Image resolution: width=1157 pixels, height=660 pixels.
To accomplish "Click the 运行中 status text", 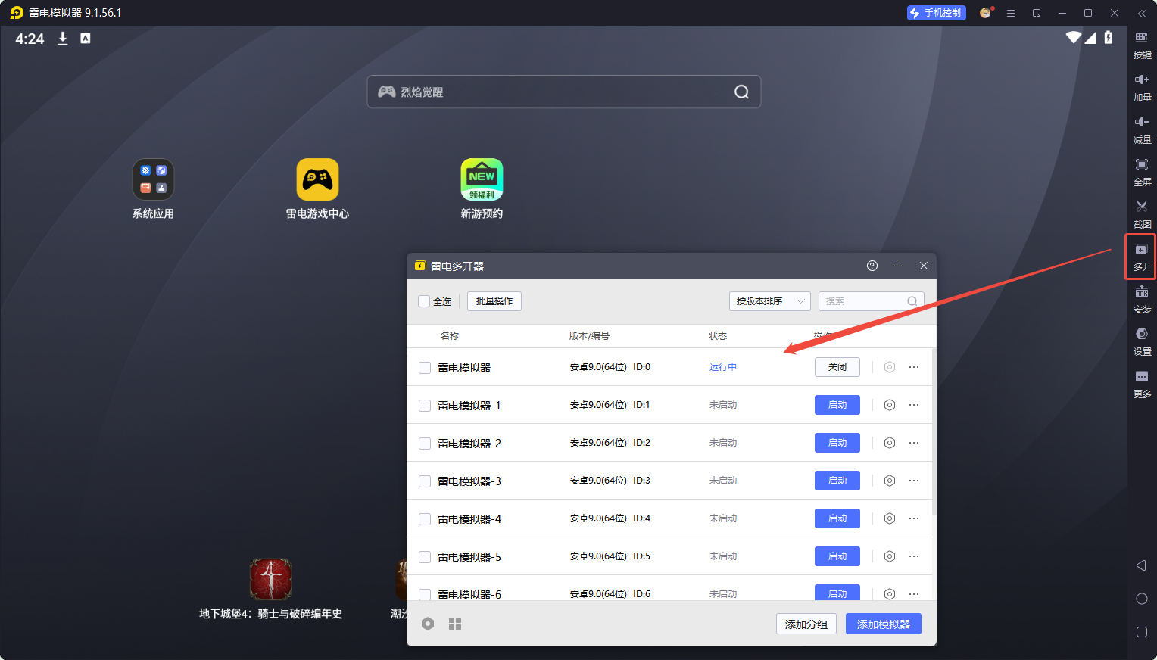I will (723, 367).
